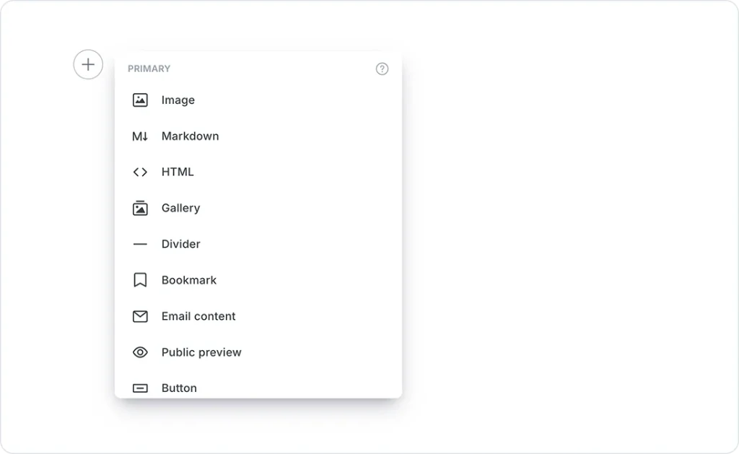Insert a Divider via its label
The image size is (739, 454).
pyautogui.click(x=180, y=245)
